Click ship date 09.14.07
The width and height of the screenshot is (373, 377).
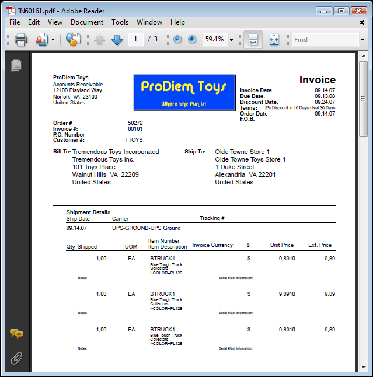click(76, 228)
